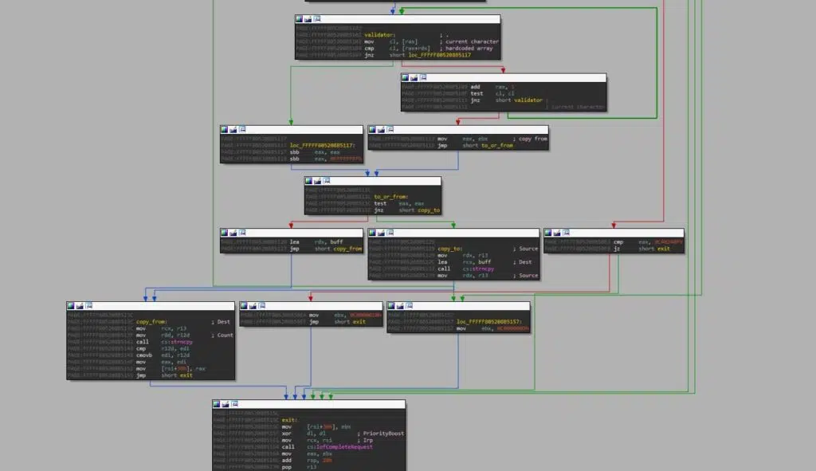Viewport: 816px width, 471px height.
Task: Select the 'exit' target in the jz instruction
Action: tap(662, 249)
